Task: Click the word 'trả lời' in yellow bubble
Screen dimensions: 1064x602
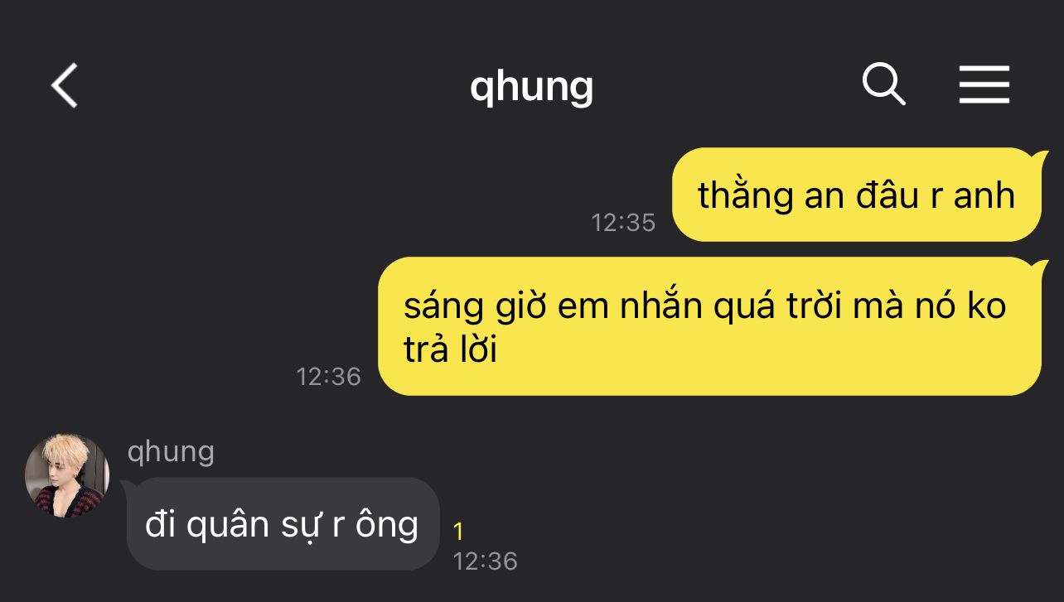Action: [450, 351]
